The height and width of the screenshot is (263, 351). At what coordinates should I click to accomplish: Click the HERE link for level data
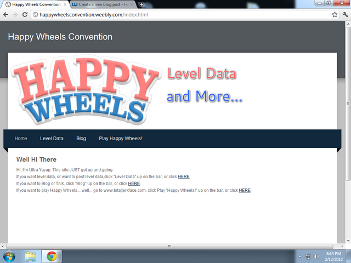[184, 176]
